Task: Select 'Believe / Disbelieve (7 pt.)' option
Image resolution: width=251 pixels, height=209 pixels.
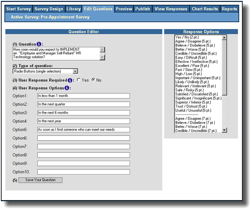Action: [195, 123]
